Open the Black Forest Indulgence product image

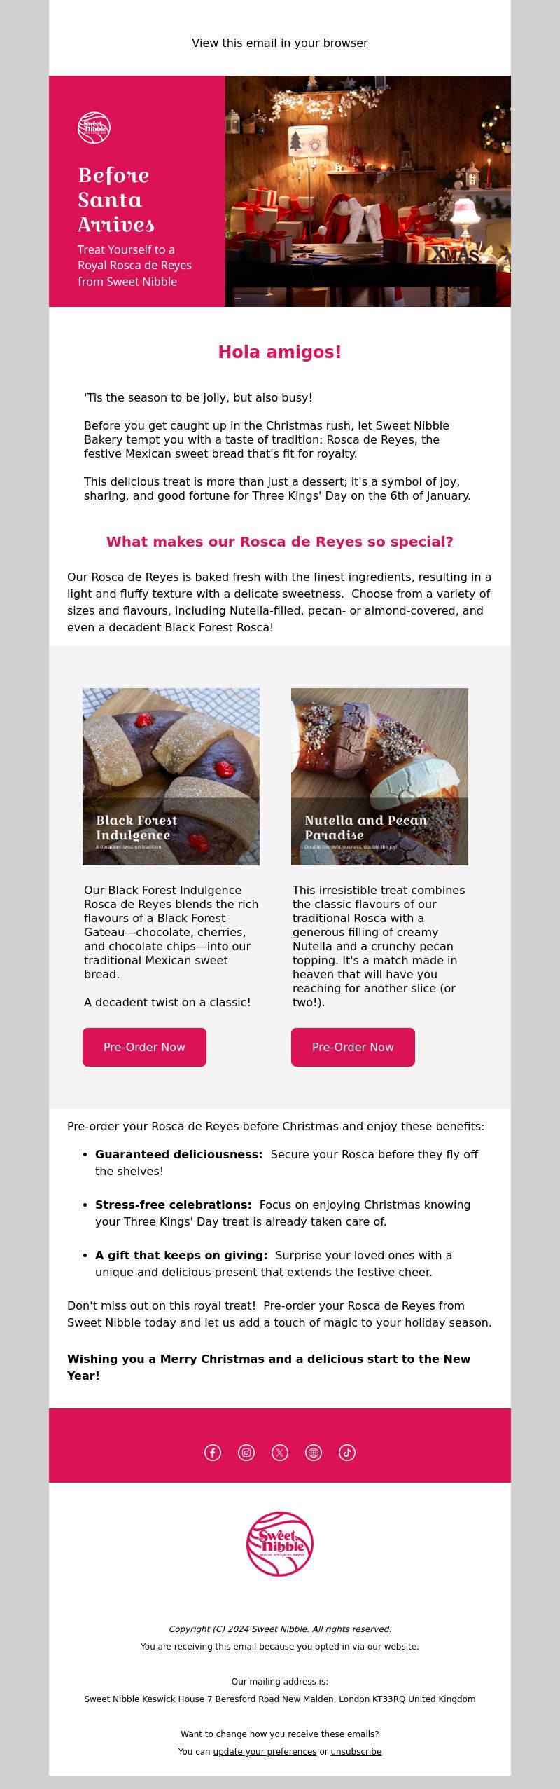click(171, 776)
